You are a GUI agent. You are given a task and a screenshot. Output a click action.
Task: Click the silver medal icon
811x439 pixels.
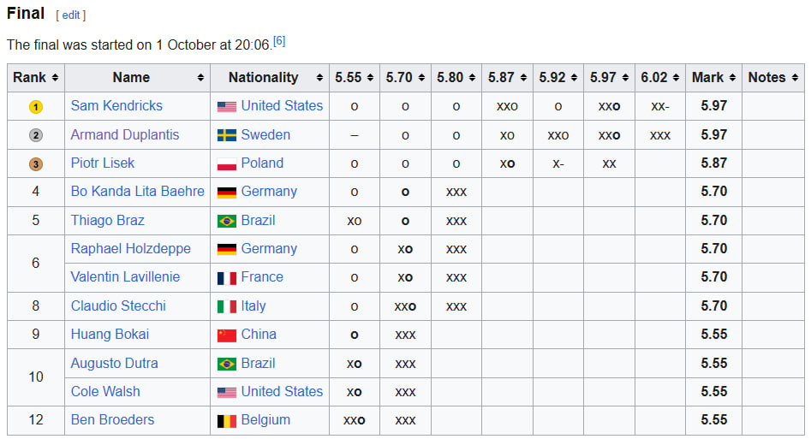coord(35,135)
